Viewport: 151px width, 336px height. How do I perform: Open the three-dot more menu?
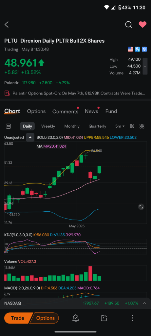[x=133, y=318]
